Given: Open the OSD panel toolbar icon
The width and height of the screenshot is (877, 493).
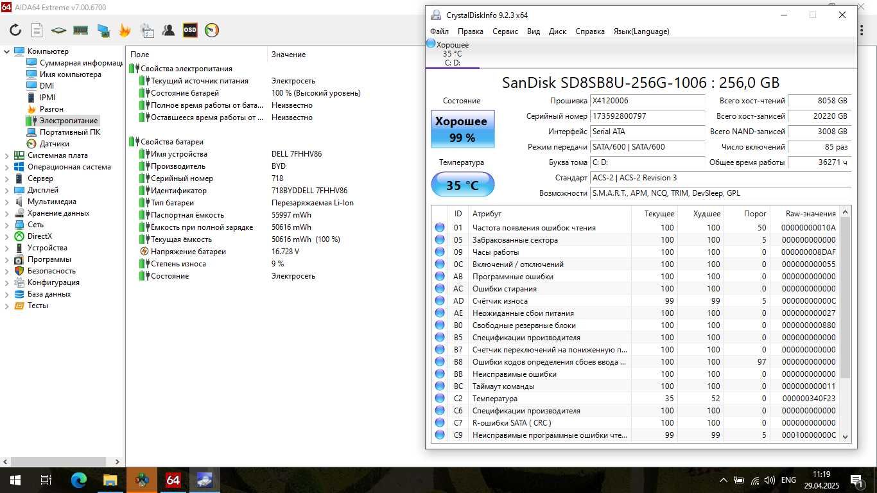Looking at the screenshot, I should tap(190, 30).
